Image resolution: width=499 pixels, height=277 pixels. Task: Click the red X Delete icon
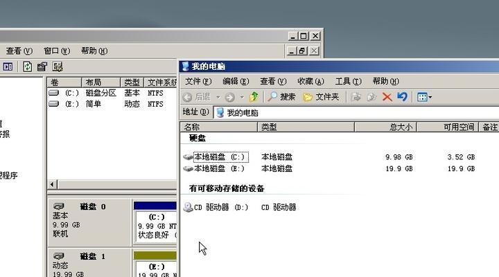[387, 97]
